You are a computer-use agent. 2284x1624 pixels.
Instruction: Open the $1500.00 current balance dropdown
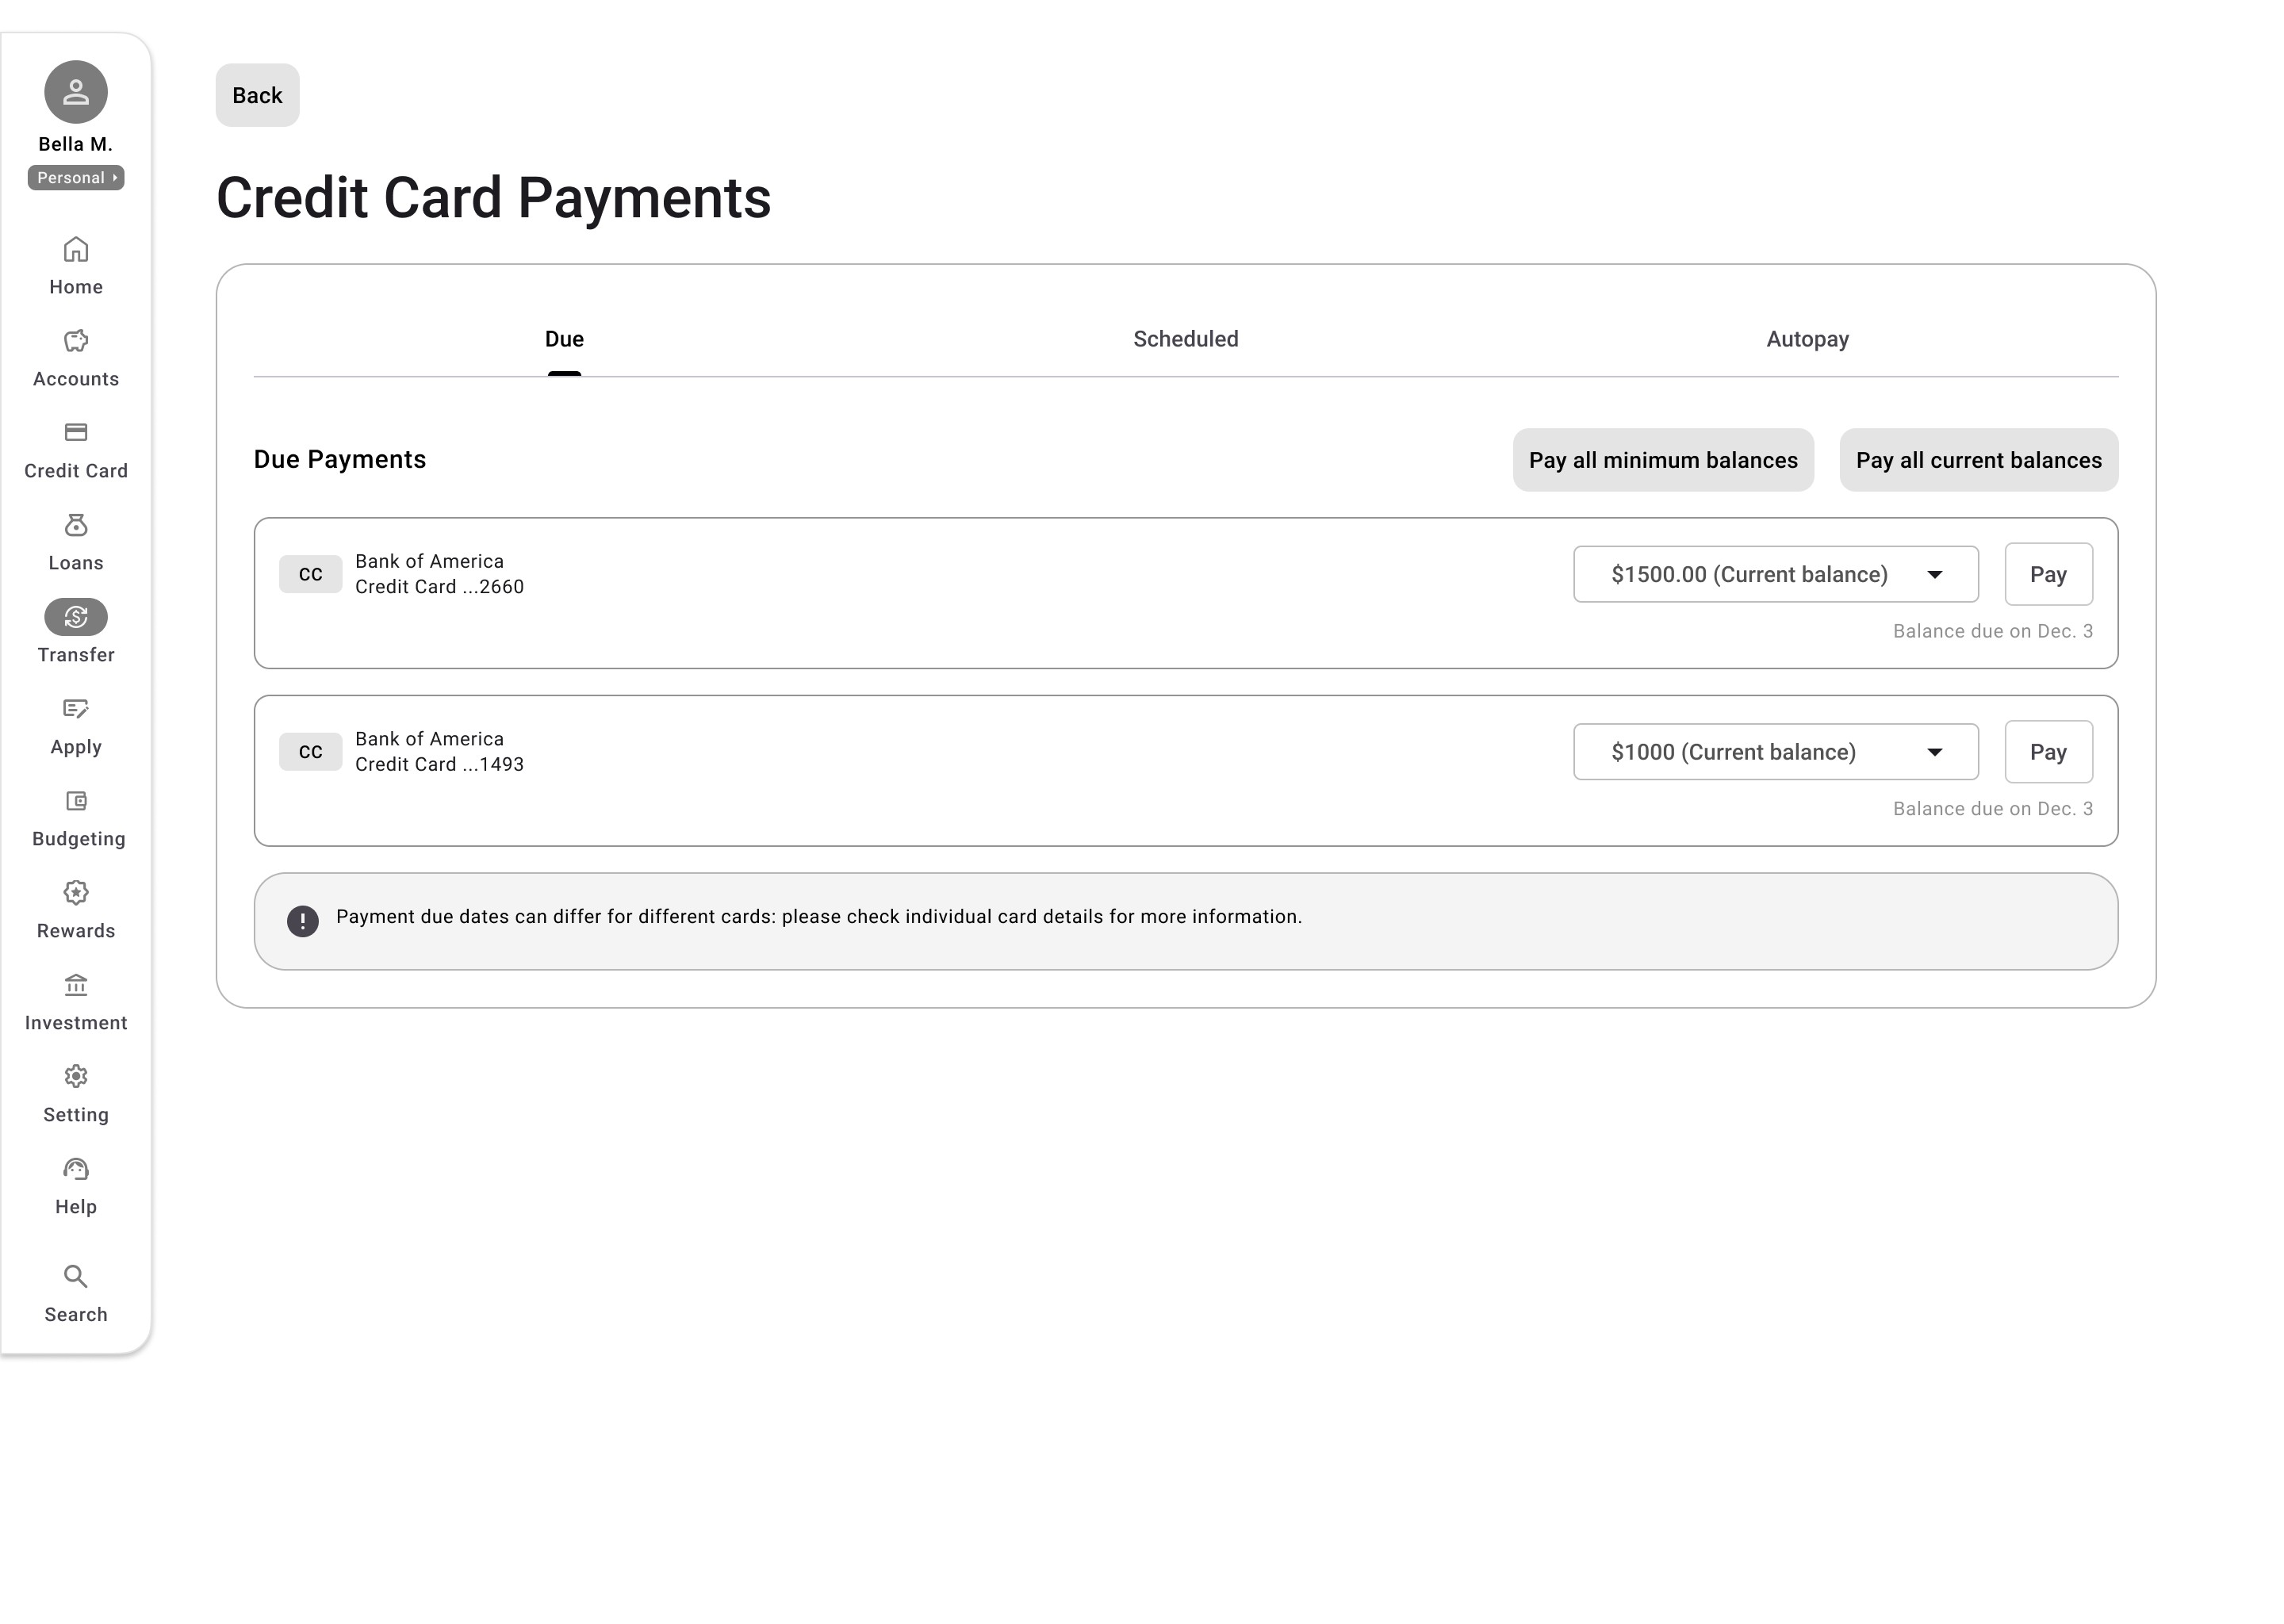click(x=1775, y=574)
